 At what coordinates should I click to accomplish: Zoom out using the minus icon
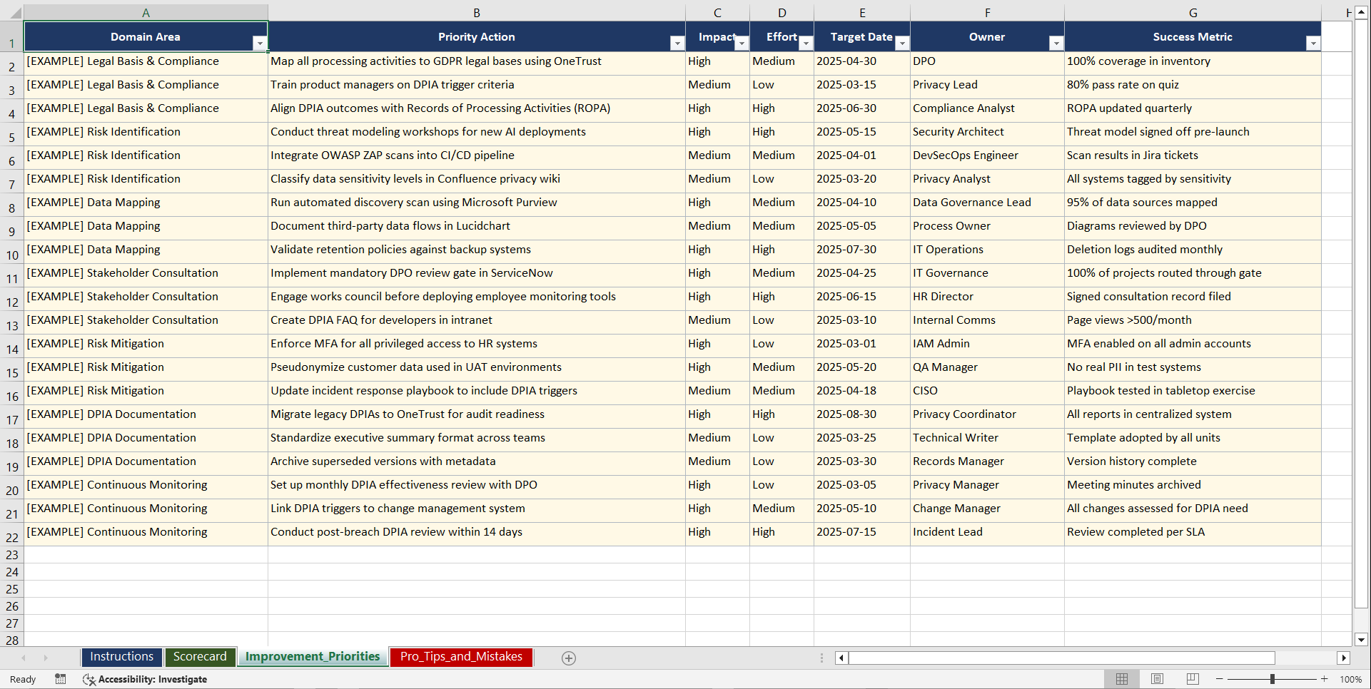click(x=1218, y=679)
